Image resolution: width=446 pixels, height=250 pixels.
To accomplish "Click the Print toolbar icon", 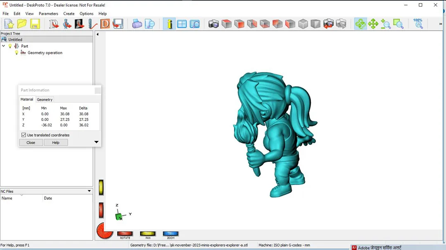I will pos(137,24).
